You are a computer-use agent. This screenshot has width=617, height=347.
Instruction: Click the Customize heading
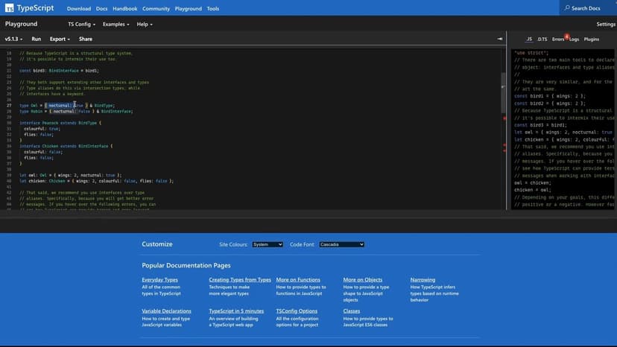[x=157, y=244]
